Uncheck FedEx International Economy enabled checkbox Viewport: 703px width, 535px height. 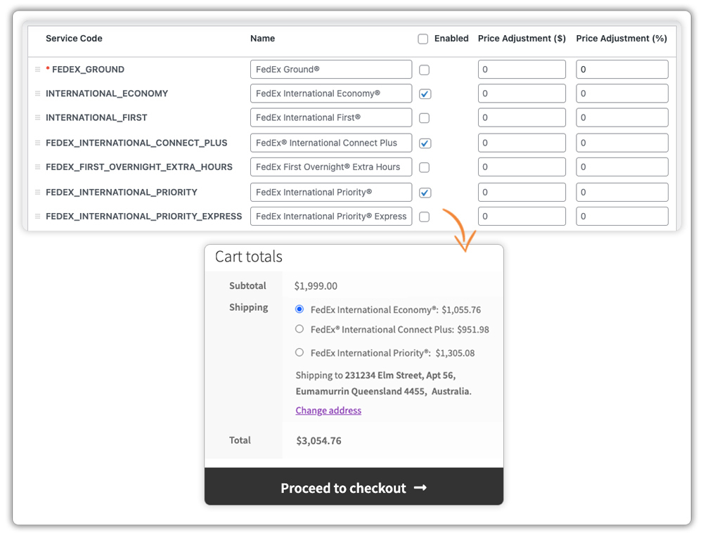pyautogui.click(x=425, y=94)
